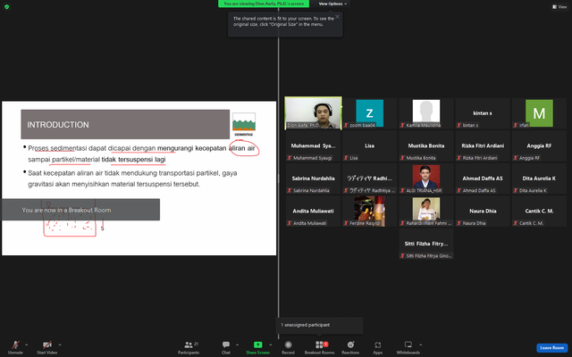Select Naura Dhia's tile

tap(483, 211)
